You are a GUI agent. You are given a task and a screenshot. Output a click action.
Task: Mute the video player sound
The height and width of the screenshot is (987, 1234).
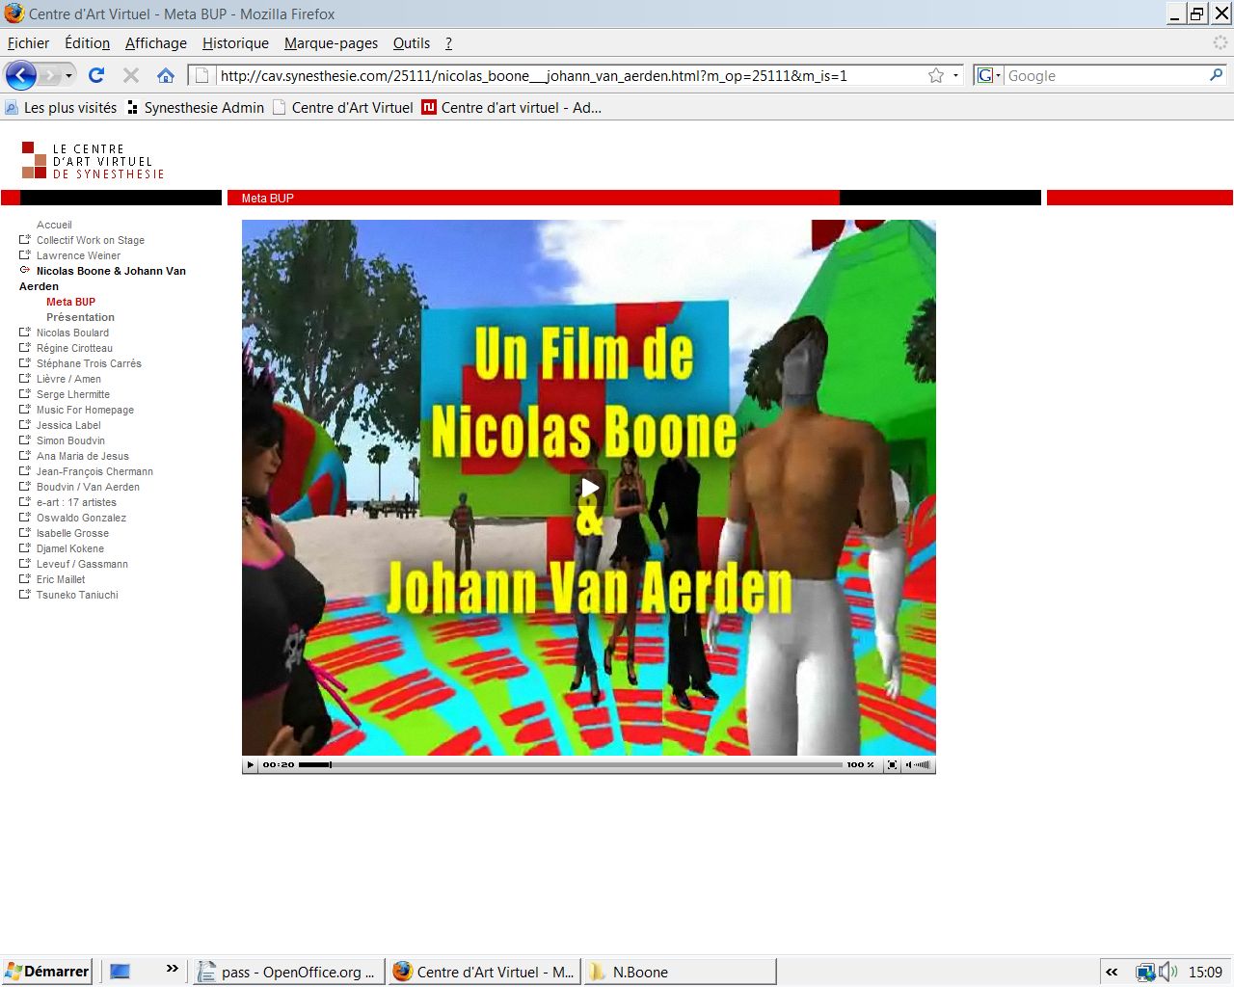[909, 764]
